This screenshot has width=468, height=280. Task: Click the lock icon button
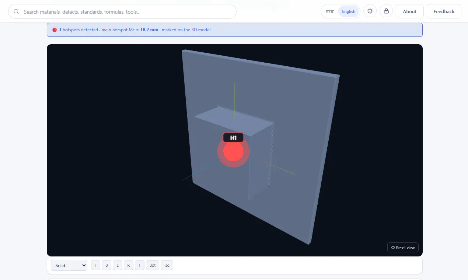coord(386,11)
